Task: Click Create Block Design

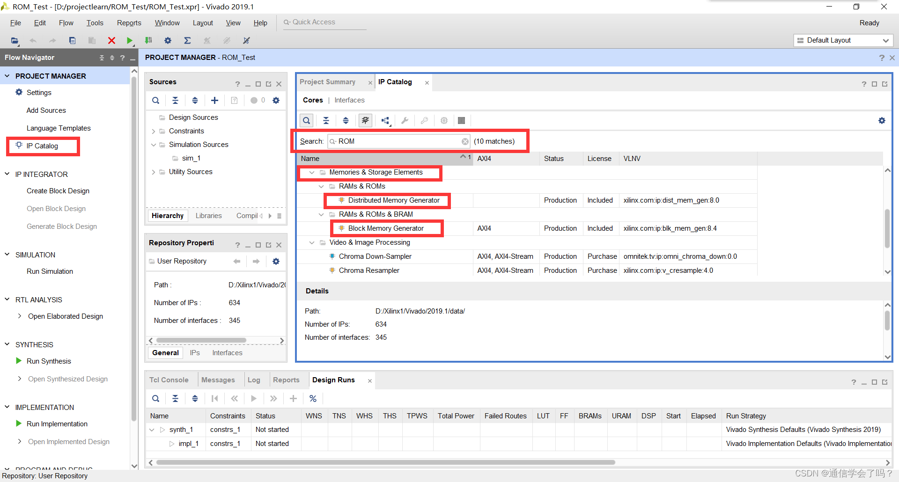Action: (x=58, y=191)
